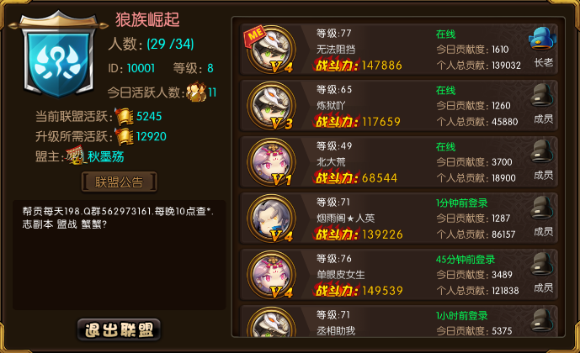Click member hat icon for 单眼皮女生
The width and height of the screenshot is (580, 353).
[542, 265]
